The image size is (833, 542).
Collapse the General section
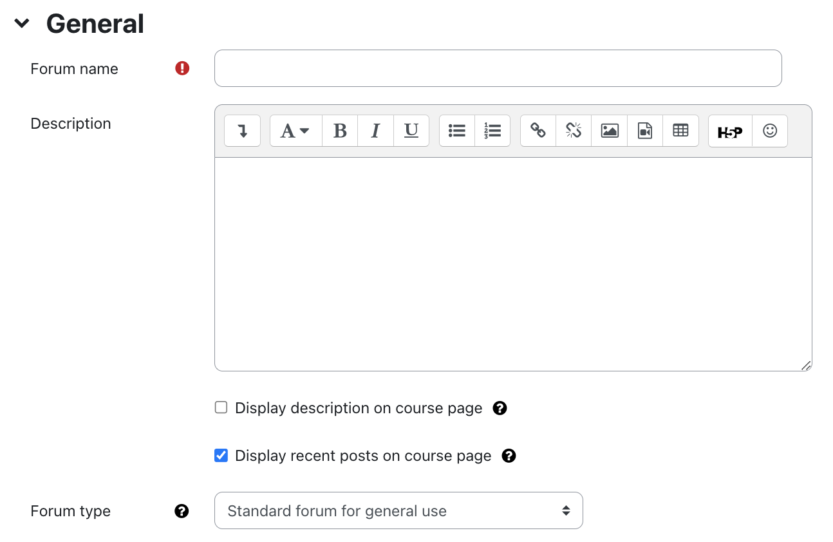[22, 24]
